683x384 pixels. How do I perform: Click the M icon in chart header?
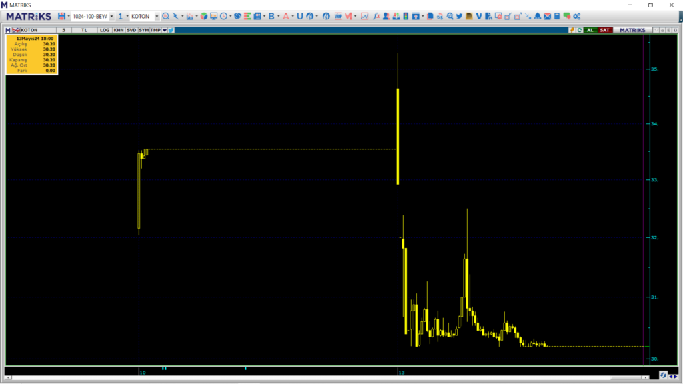[x=8, y=30]
